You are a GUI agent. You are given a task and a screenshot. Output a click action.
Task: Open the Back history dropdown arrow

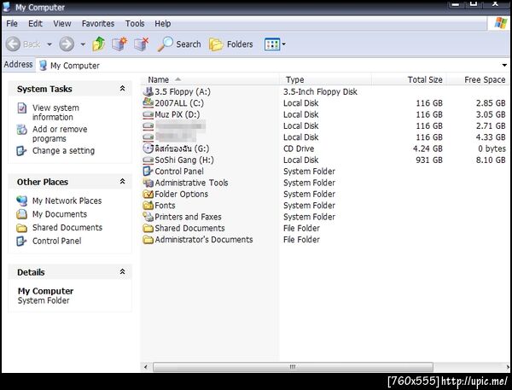(49, 44)
